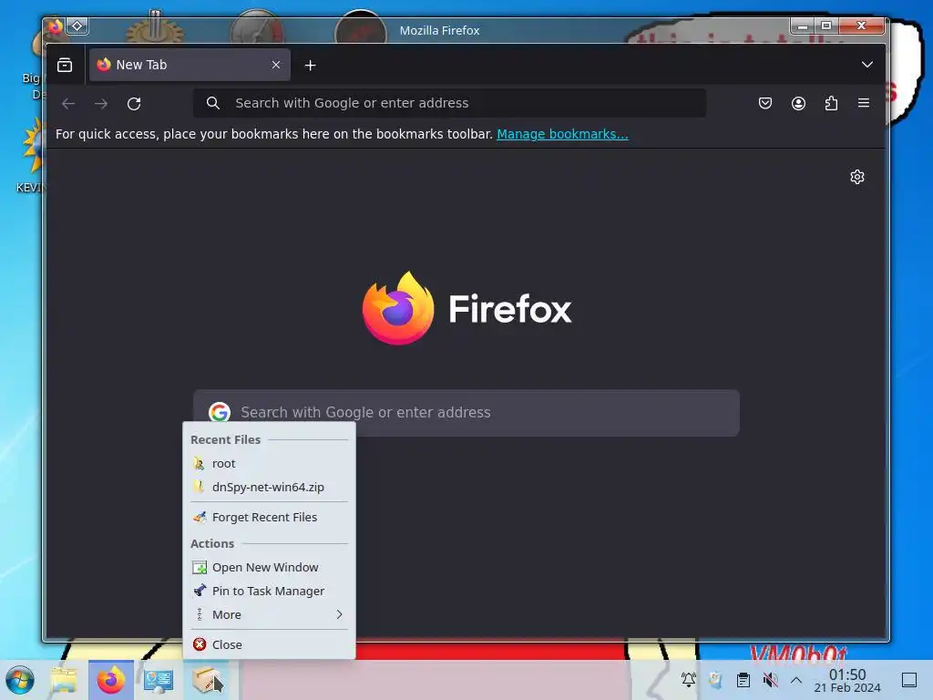
Task: Focus the top address bar
Action: (449, 103)
